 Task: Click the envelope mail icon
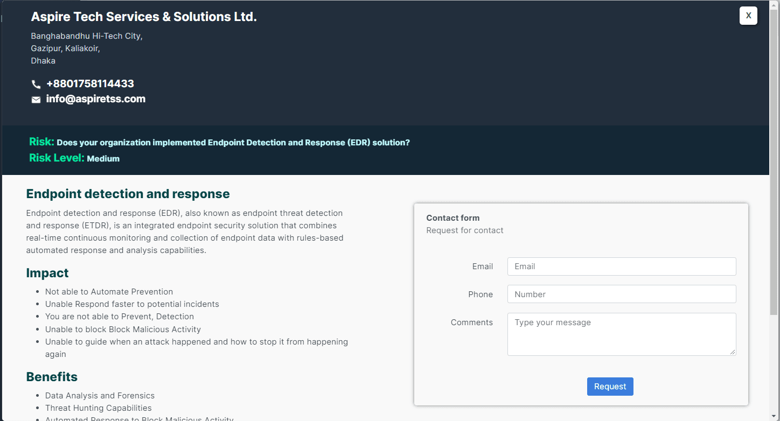click(x=36, y=100)
